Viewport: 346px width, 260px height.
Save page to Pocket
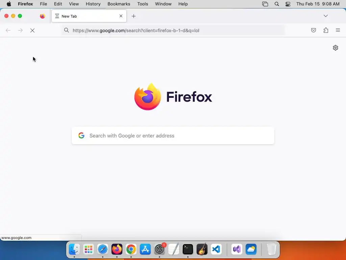(x=313, y=30)
